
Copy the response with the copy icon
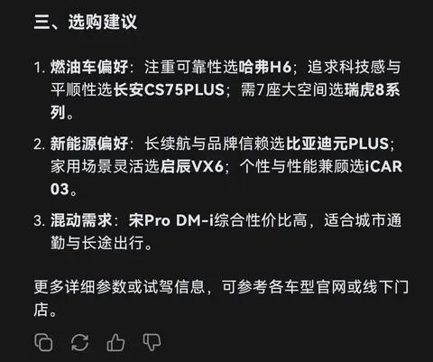[43, 342]
